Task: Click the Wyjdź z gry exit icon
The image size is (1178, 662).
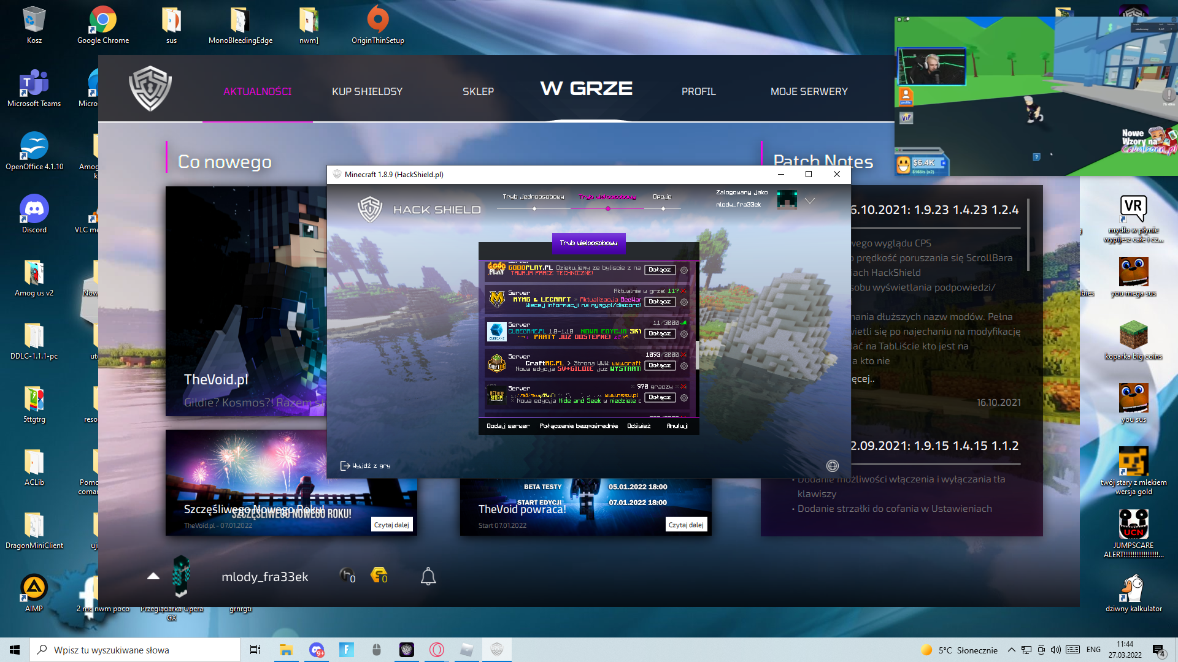Action: pos(345,466)
